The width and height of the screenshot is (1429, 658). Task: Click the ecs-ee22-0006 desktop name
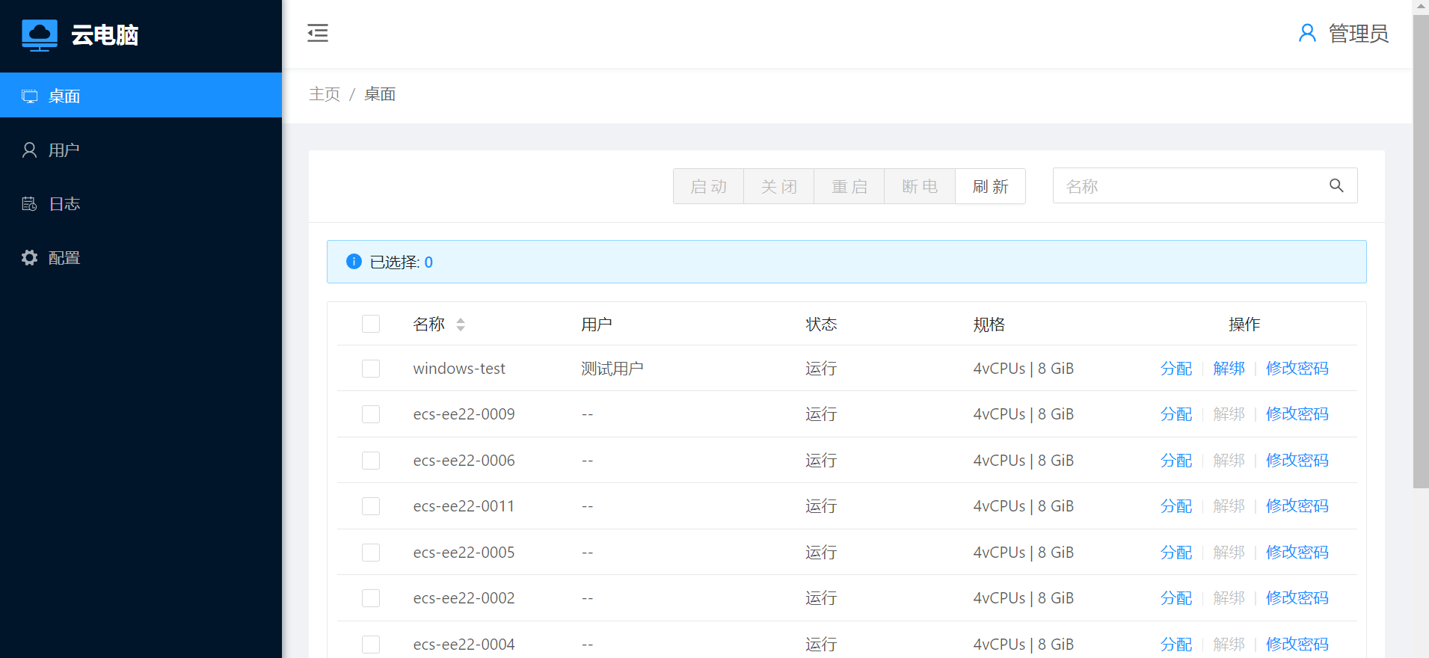[x=464, y=461]
